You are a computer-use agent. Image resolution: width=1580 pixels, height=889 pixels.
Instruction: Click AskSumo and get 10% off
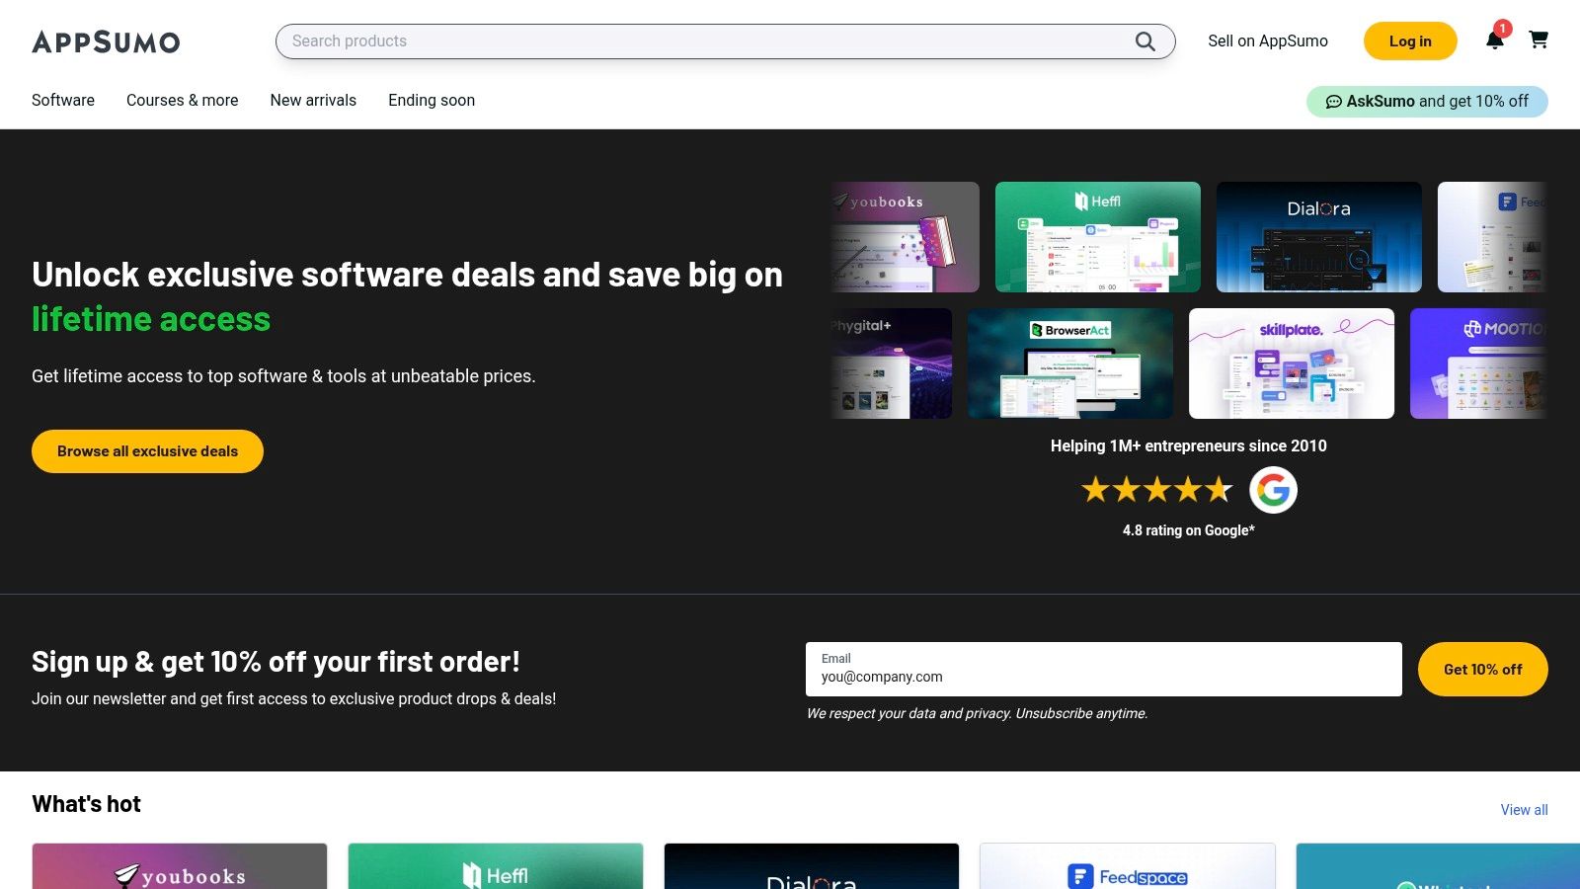1427,102
